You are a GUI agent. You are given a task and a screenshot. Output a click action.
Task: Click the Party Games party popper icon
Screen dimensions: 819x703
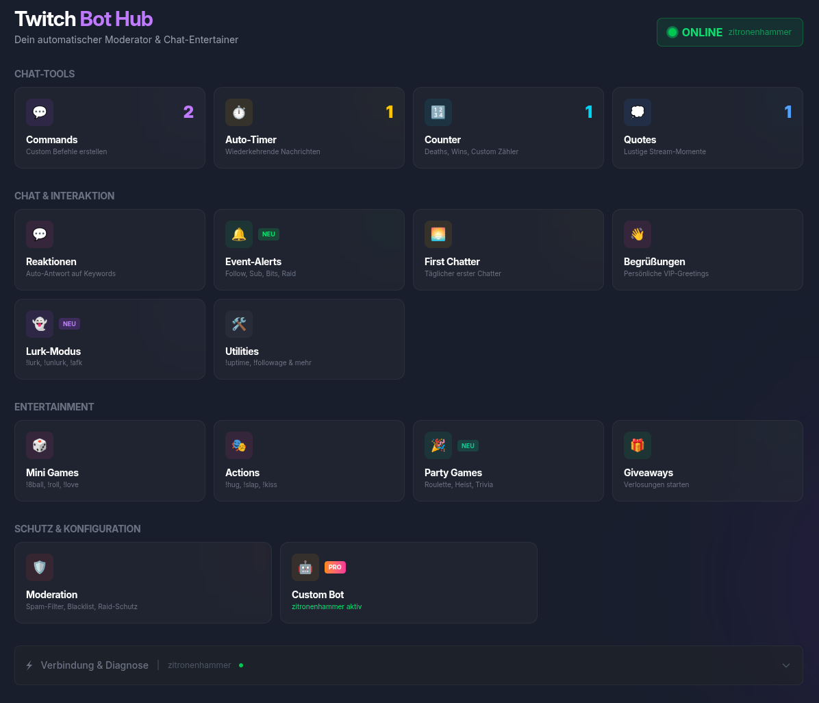pos(438,445)
